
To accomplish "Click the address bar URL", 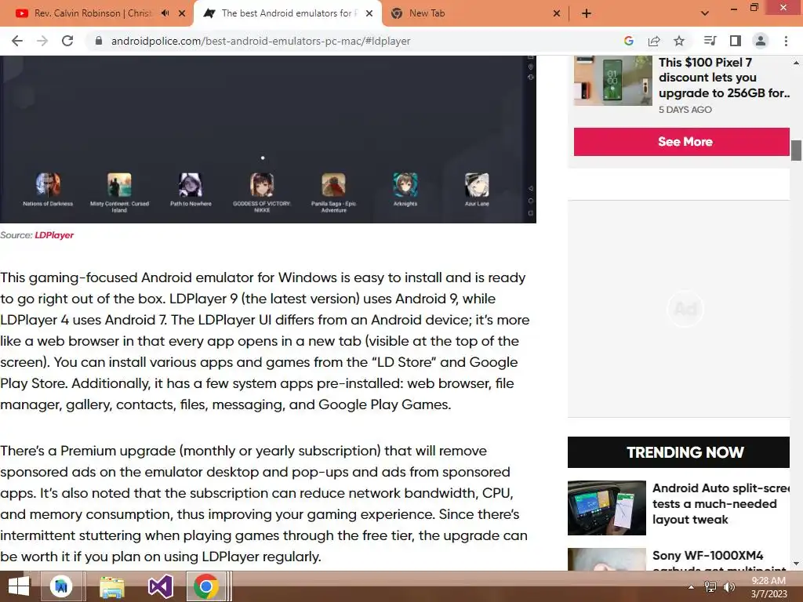I will 260,41.
